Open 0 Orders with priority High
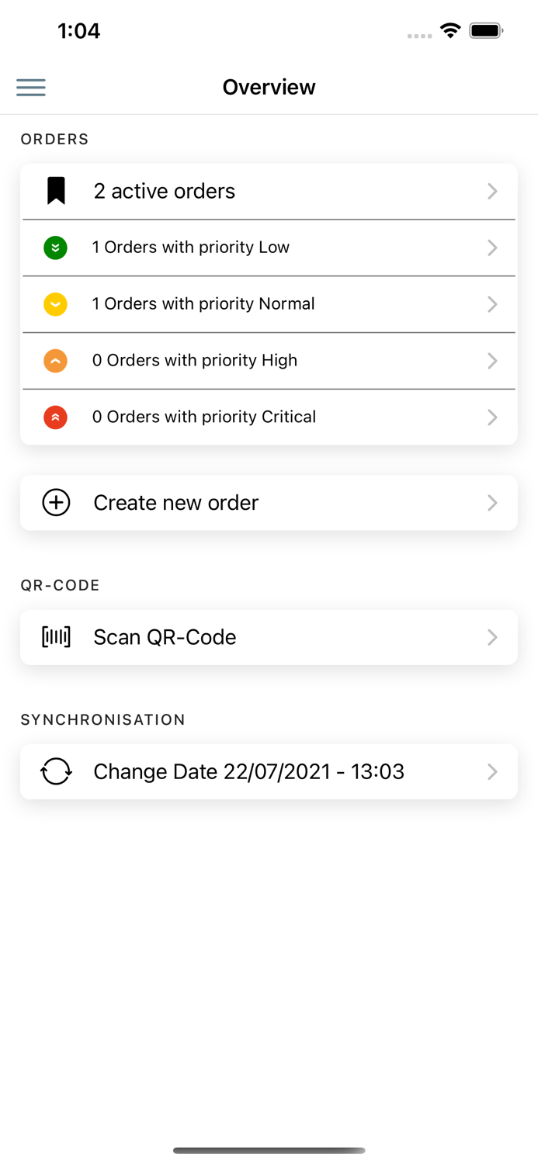The height and width of the screenshot is (1164, 538). point(195,361)
